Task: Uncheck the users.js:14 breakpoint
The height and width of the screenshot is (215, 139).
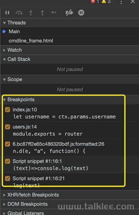Action: 8,127
